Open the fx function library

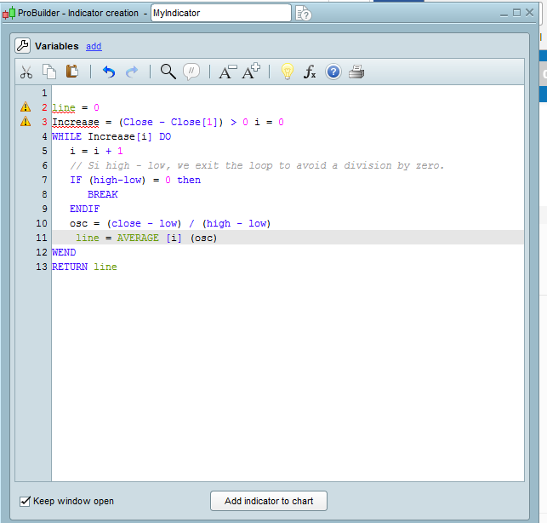point(310,72)
